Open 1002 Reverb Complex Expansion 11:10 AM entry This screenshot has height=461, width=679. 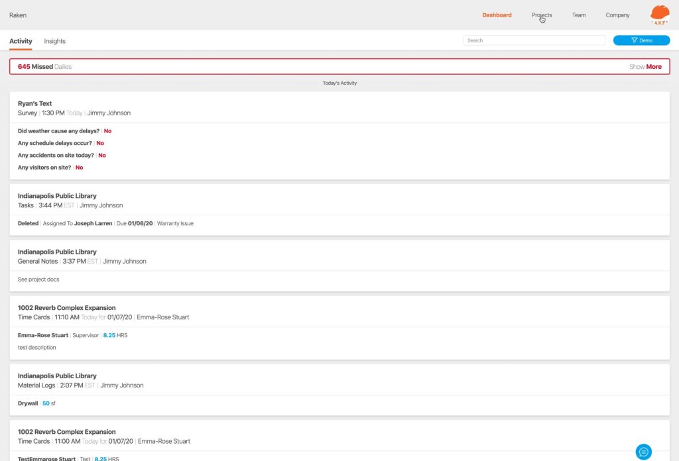[x=66, y=308]
